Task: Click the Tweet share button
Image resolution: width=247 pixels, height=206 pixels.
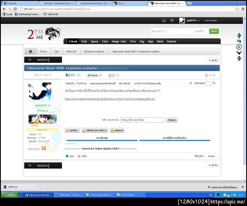Action: click(x=93, y=75)
